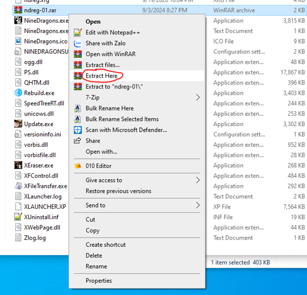Expand the Give access to submenu arrow

click(198, 180)
